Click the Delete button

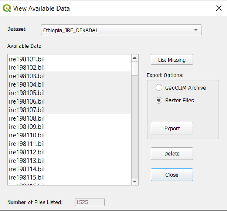tap(172, 154)
